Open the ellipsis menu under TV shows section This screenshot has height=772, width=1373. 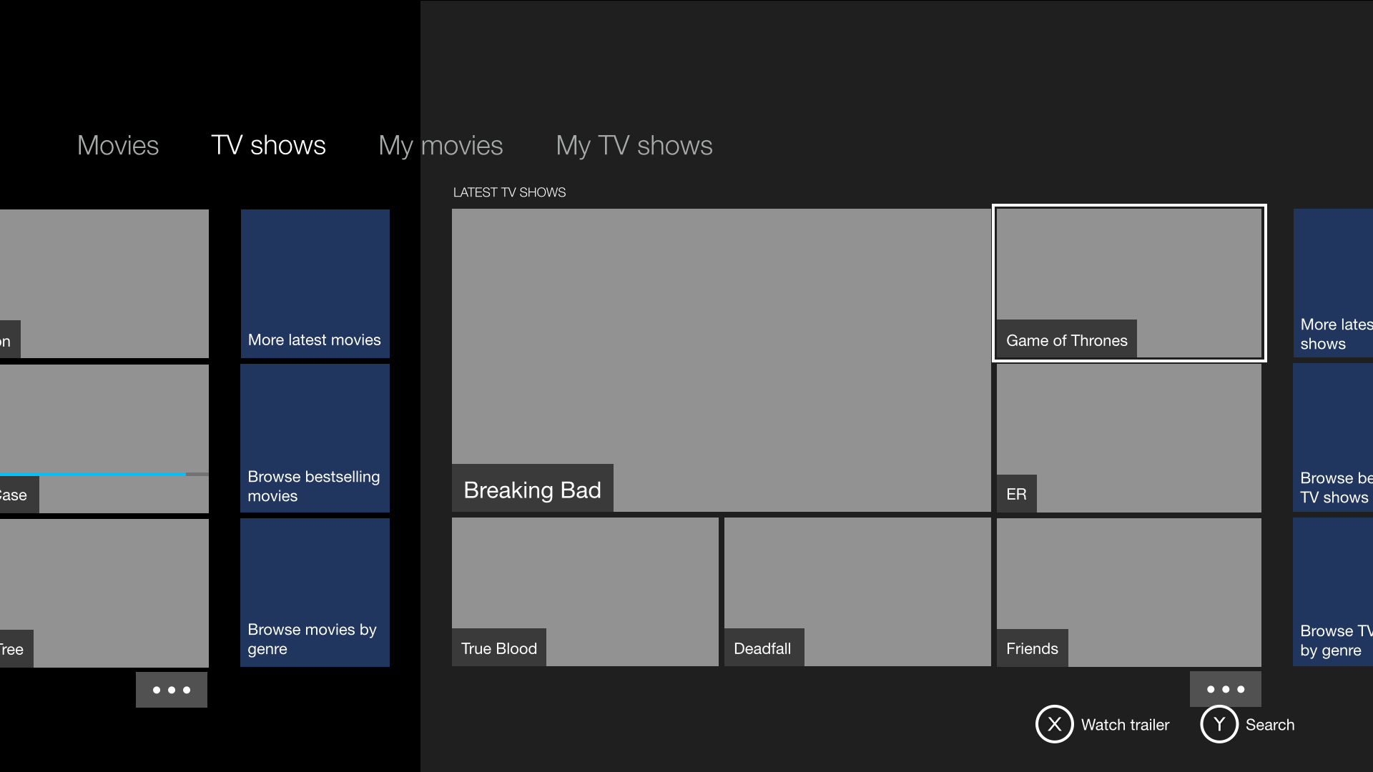pos(1226,689)
